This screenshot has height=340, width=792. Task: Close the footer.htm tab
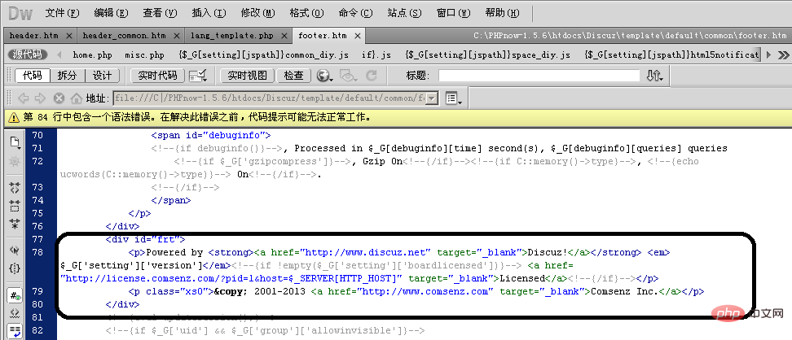[357, 36]
